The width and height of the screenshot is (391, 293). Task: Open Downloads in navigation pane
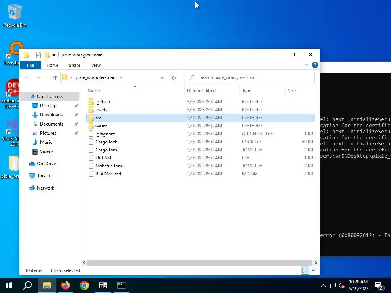[x=51, y=115]
